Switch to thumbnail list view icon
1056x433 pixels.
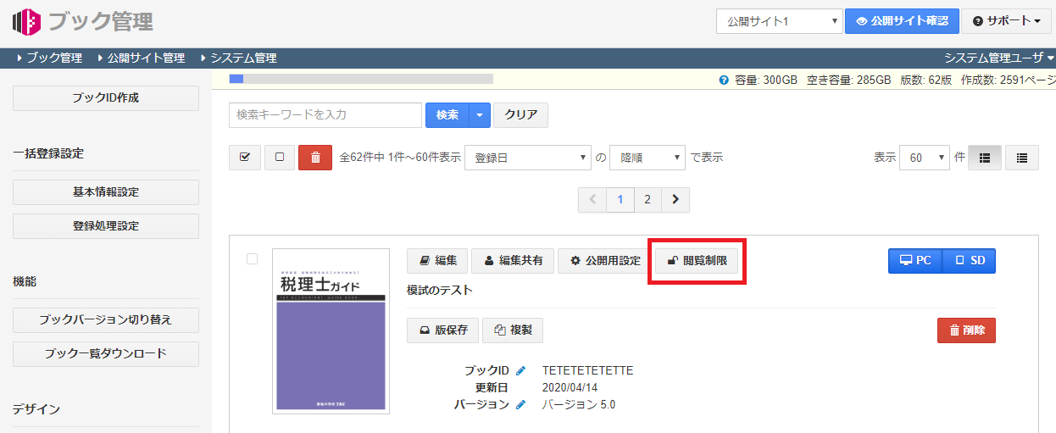(984, 158)
